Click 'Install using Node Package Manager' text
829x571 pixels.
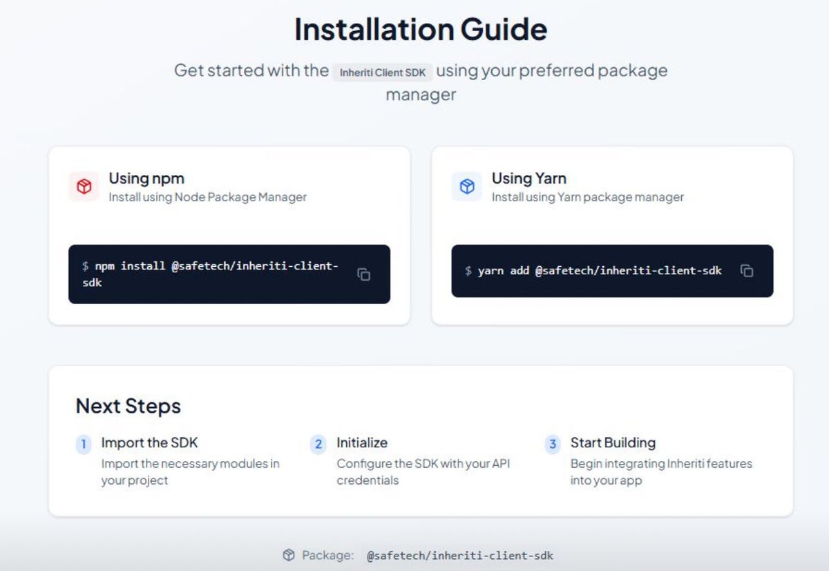pyautogui.click(x=207, y=197)
